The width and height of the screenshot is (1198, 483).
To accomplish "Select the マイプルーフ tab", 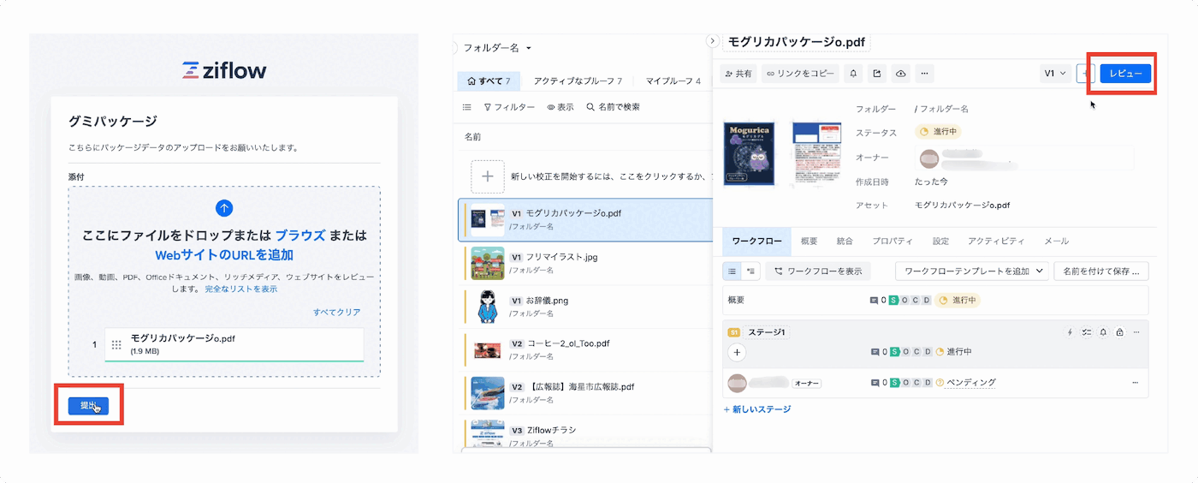I will (673, 81).
